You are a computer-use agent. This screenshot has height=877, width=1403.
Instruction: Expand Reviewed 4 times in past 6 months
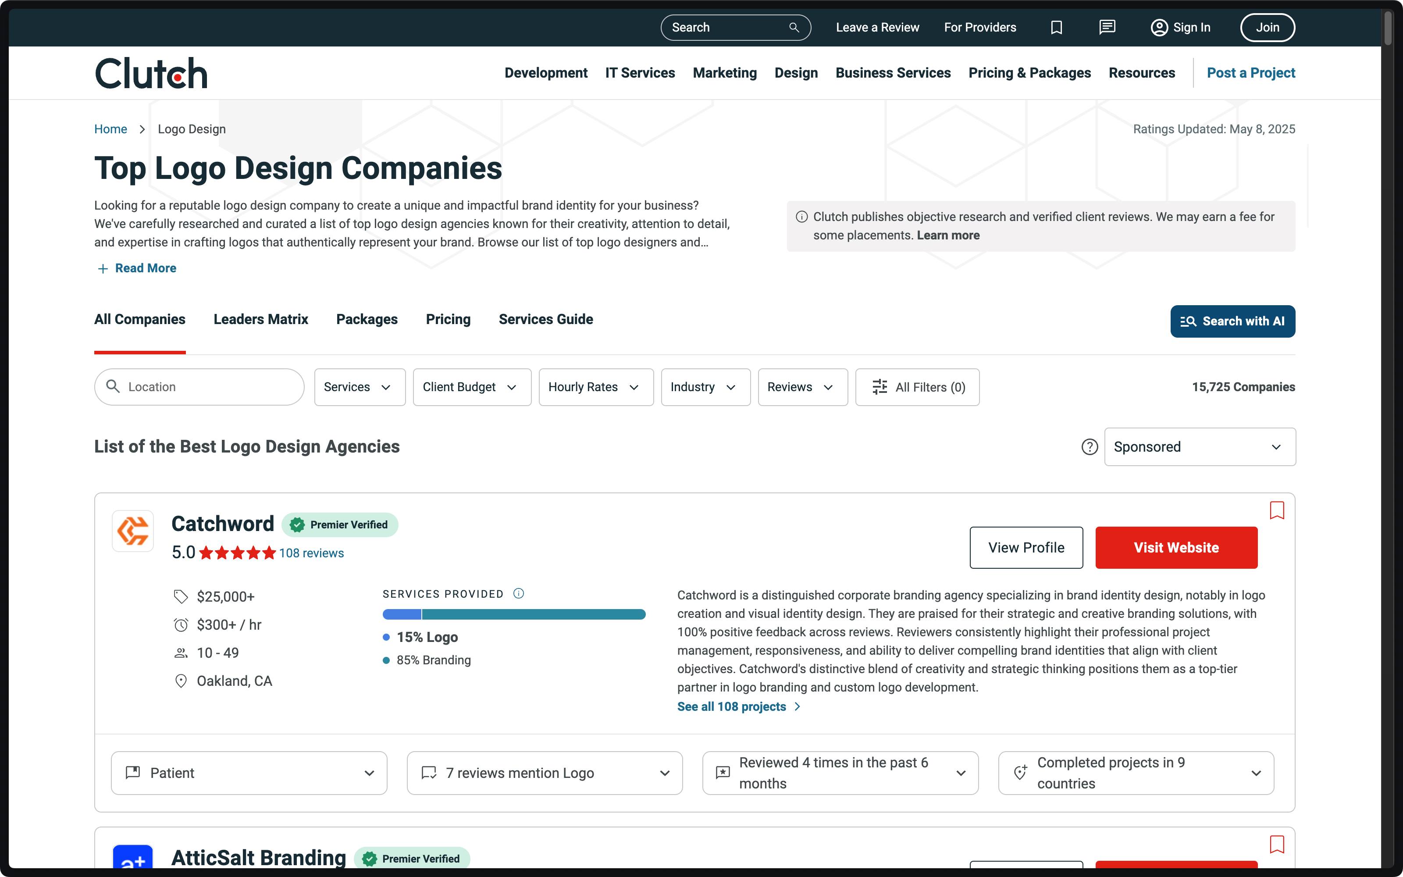coord(840,773)
